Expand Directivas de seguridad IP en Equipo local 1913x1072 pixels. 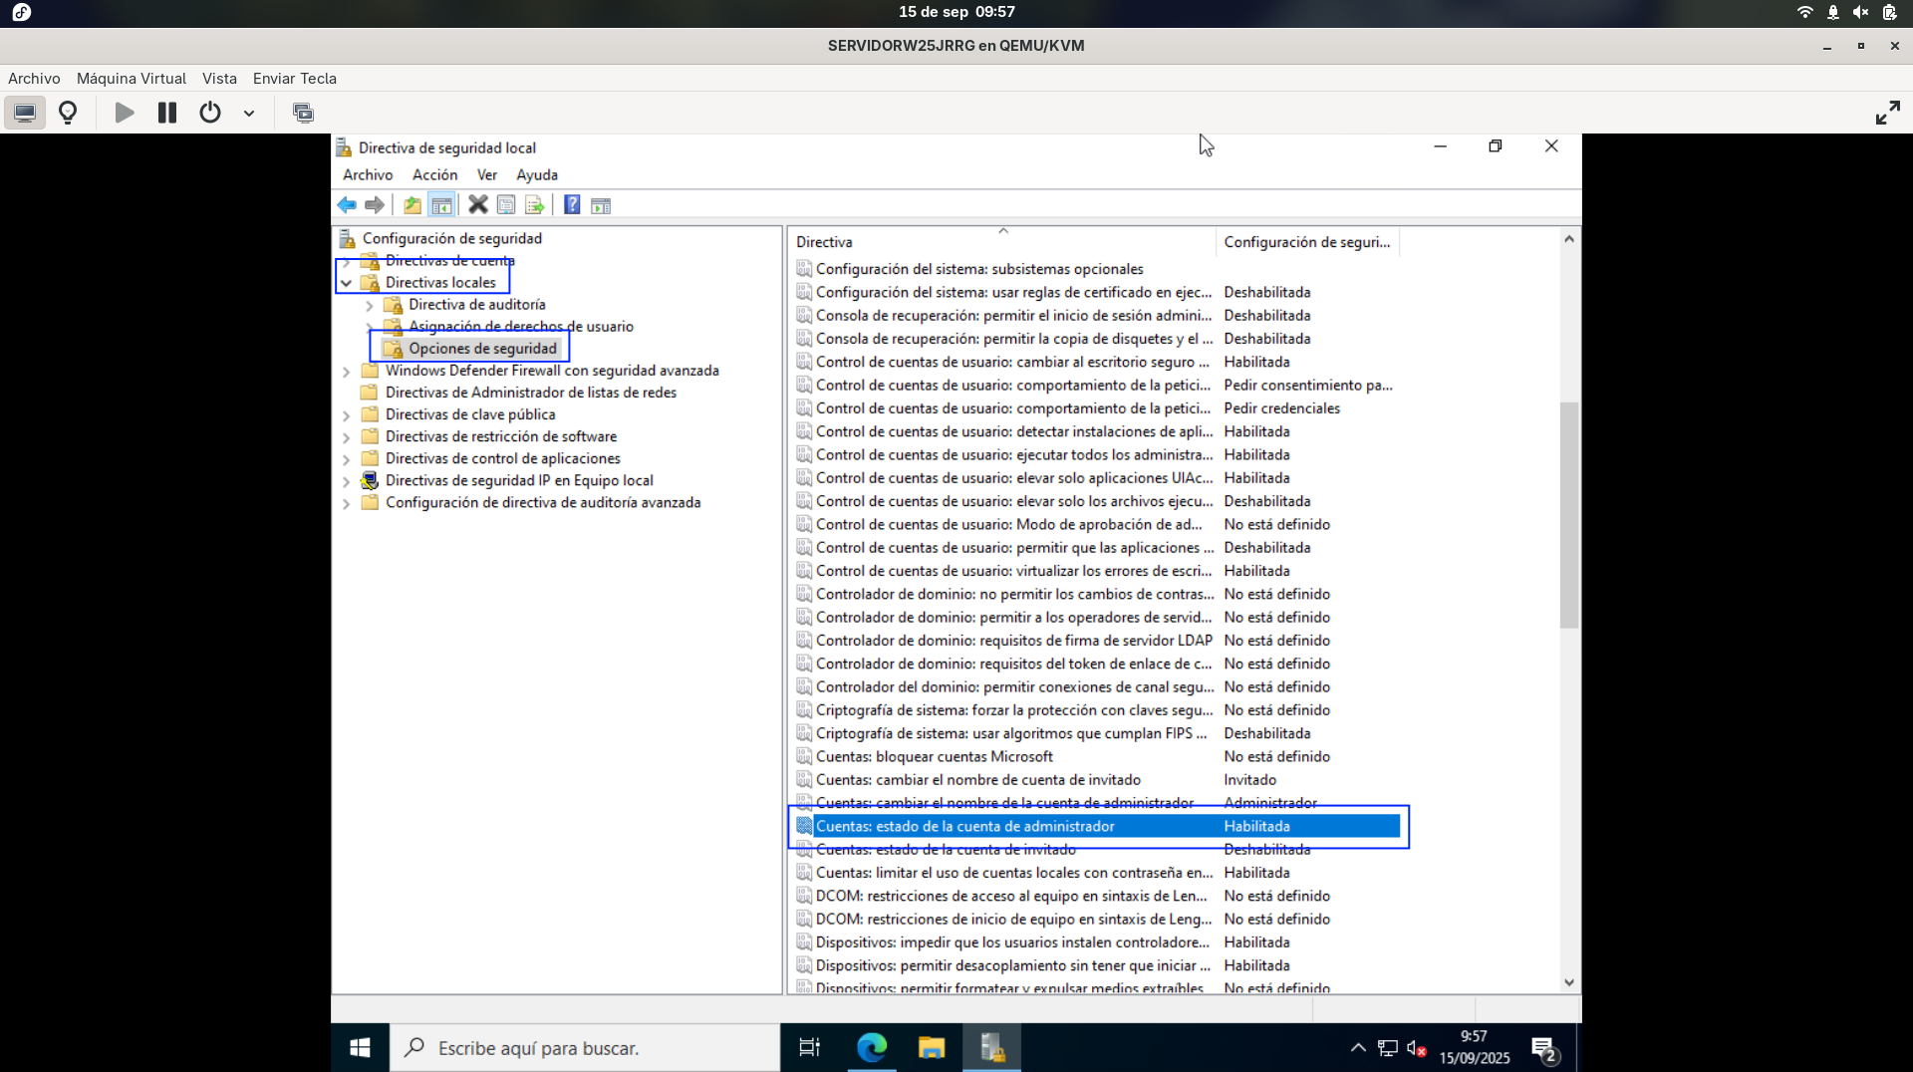point(347,481)
